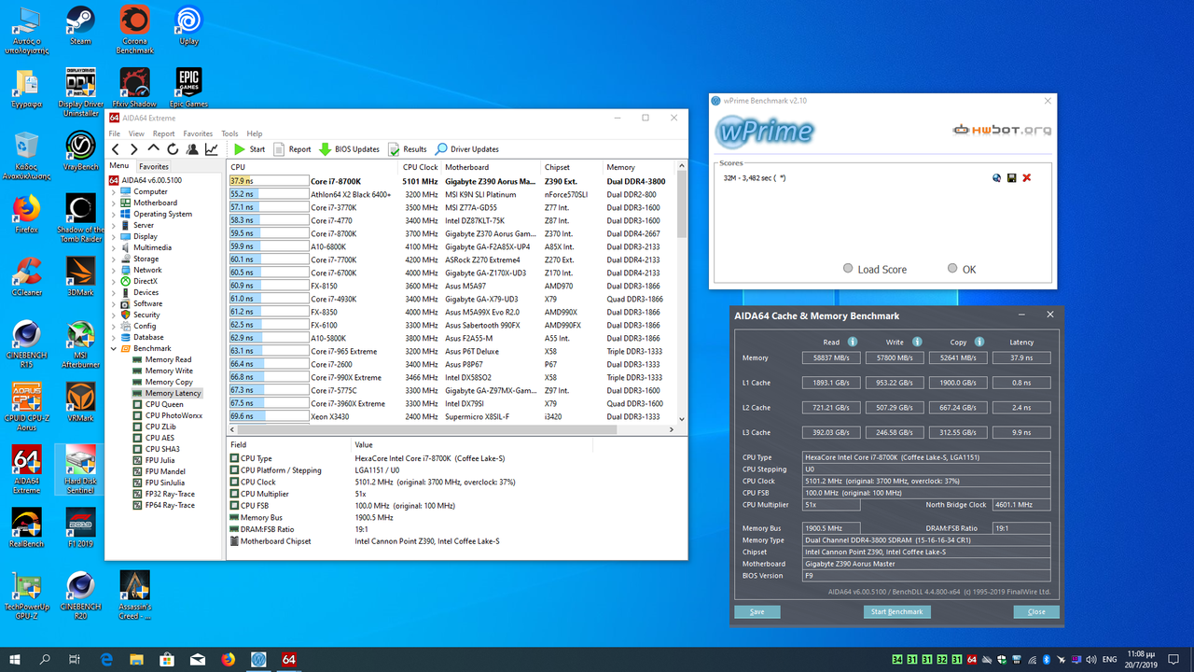Collapse the Benchmark tree node

[x=115, y=348]
